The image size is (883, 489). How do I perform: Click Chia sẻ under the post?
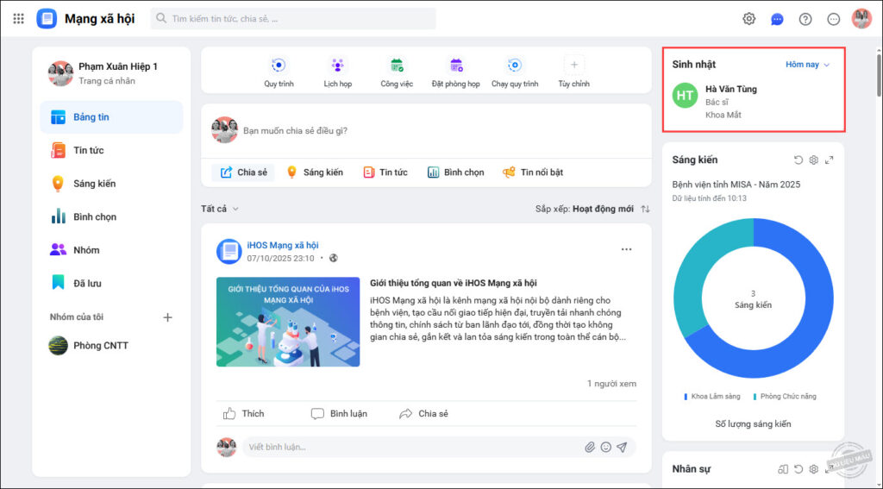pyautogui.click(x=423, y=414)
